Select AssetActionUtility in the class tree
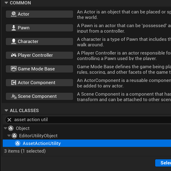171x171 pixels. [42, 143]
